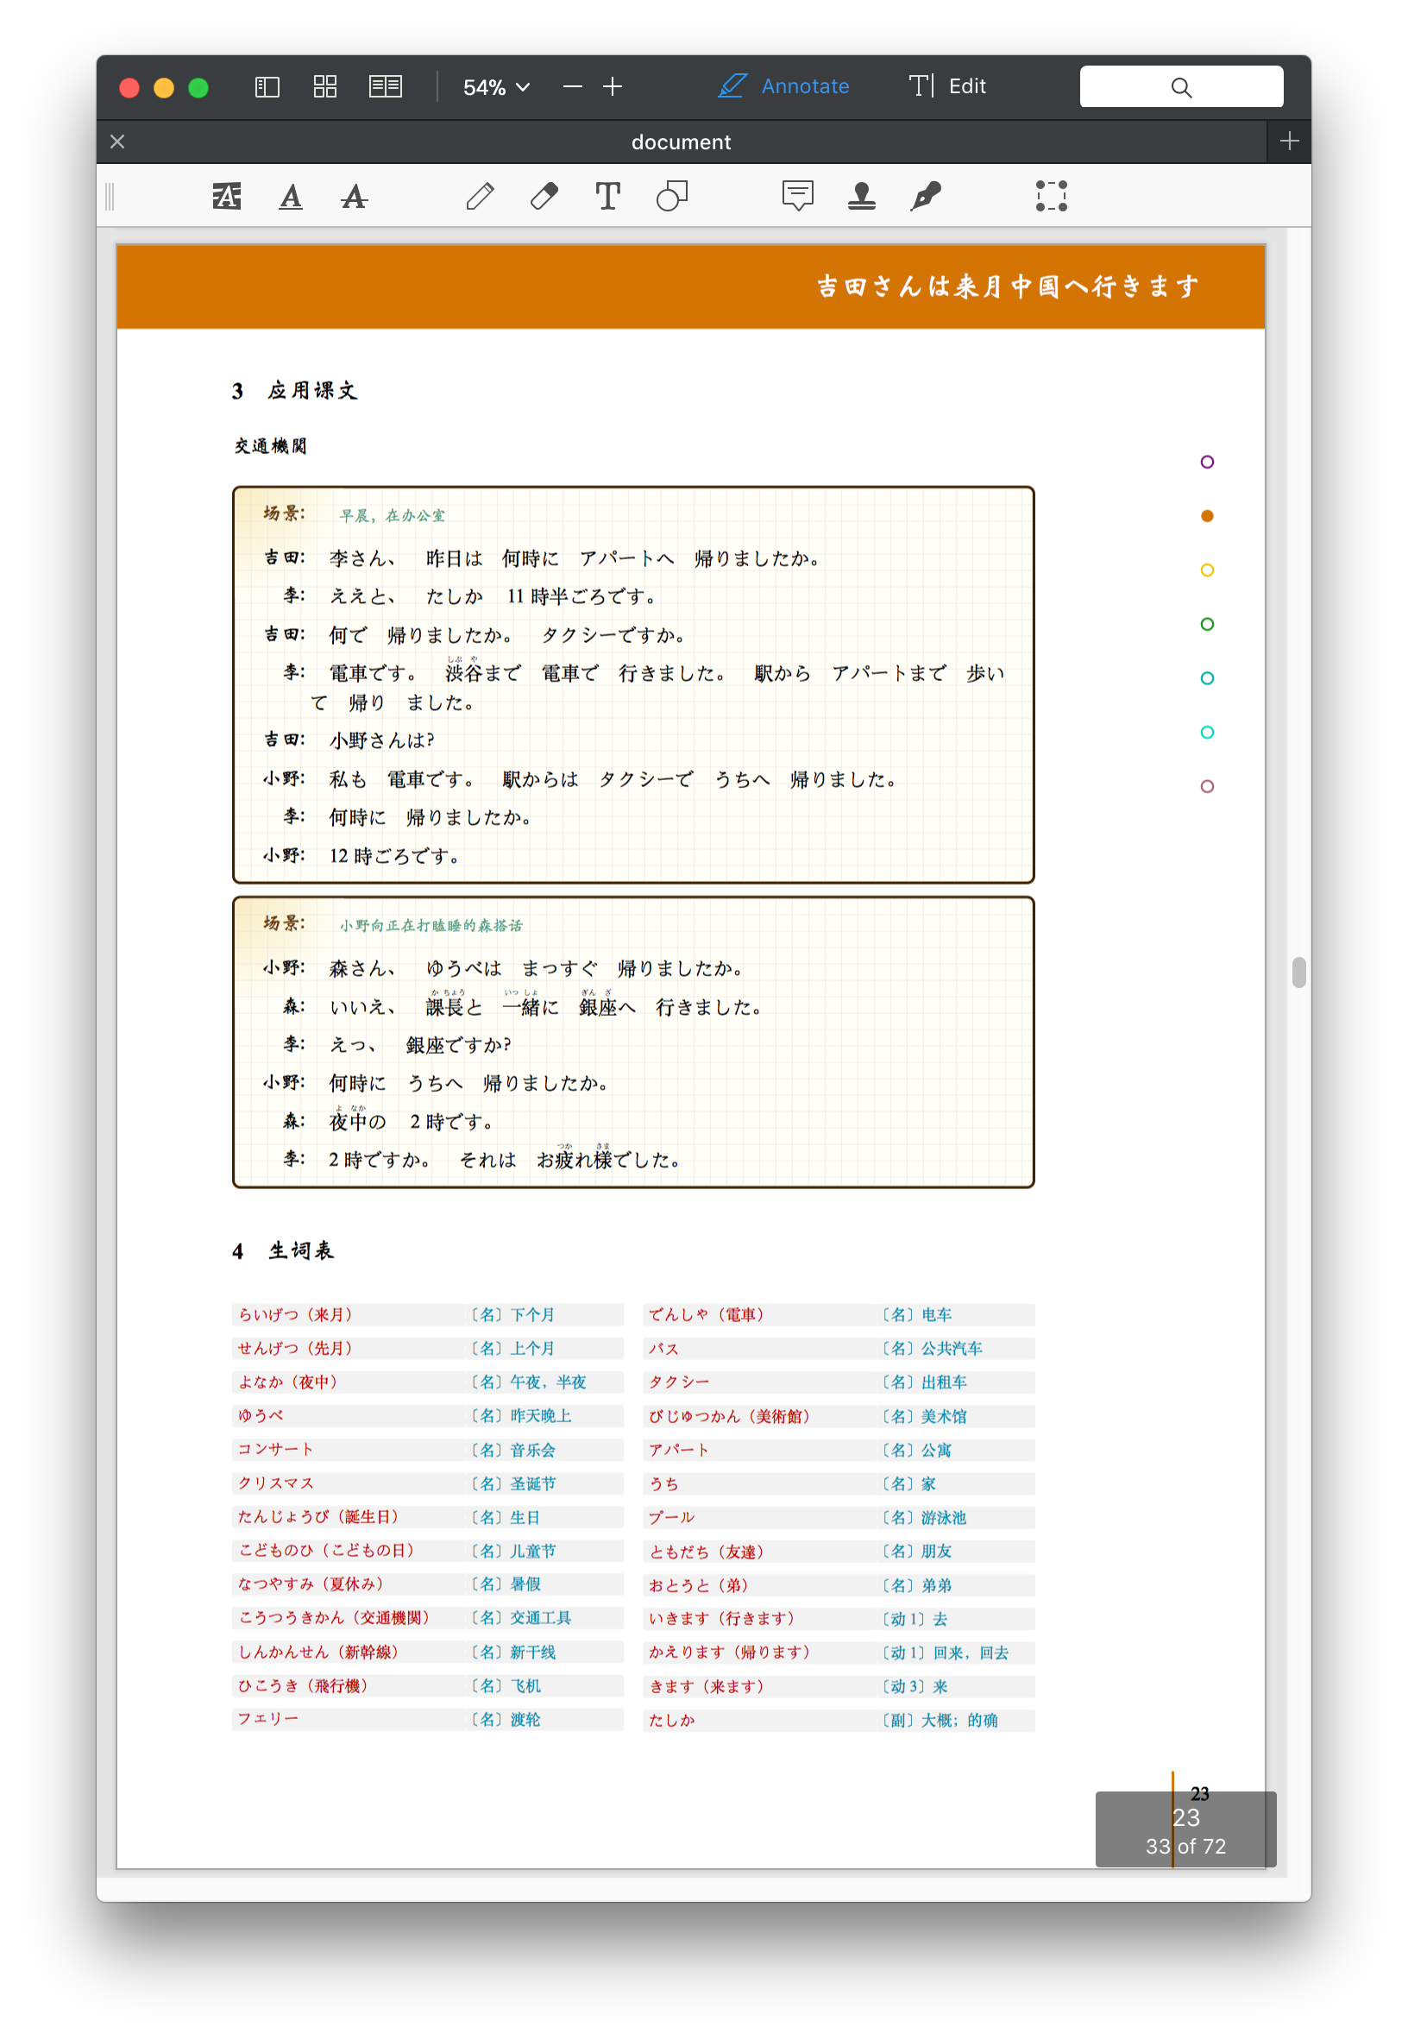
Task: Click the heading 3 应用课文
Action: [x=295, y=390]
